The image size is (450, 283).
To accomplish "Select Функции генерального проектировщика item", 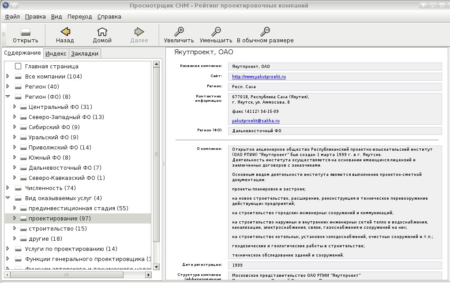I will point(88,259).
